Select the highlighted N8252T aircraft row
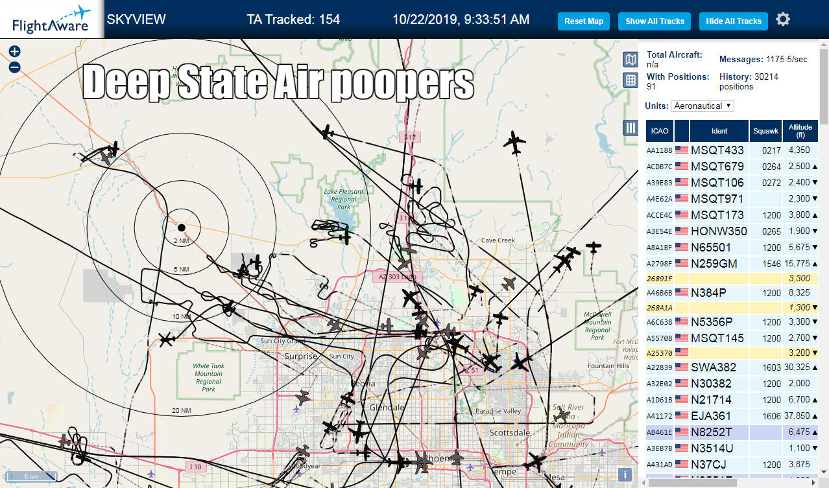This screenshot has height=488, width=829. [732, 432]
